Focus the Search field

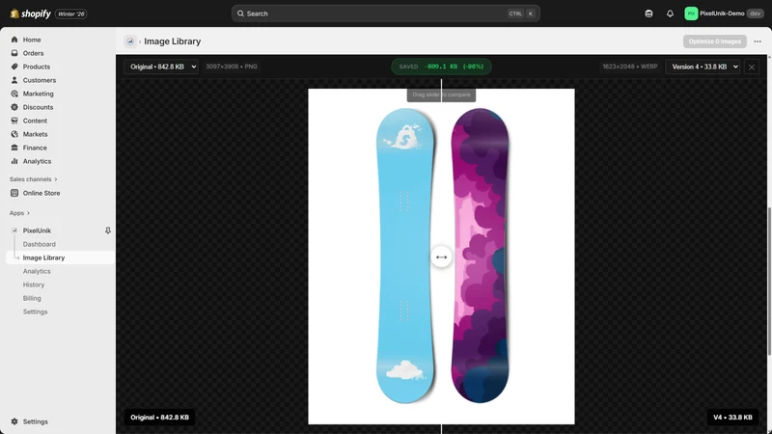pyautogui.click(x=385, y=14)
